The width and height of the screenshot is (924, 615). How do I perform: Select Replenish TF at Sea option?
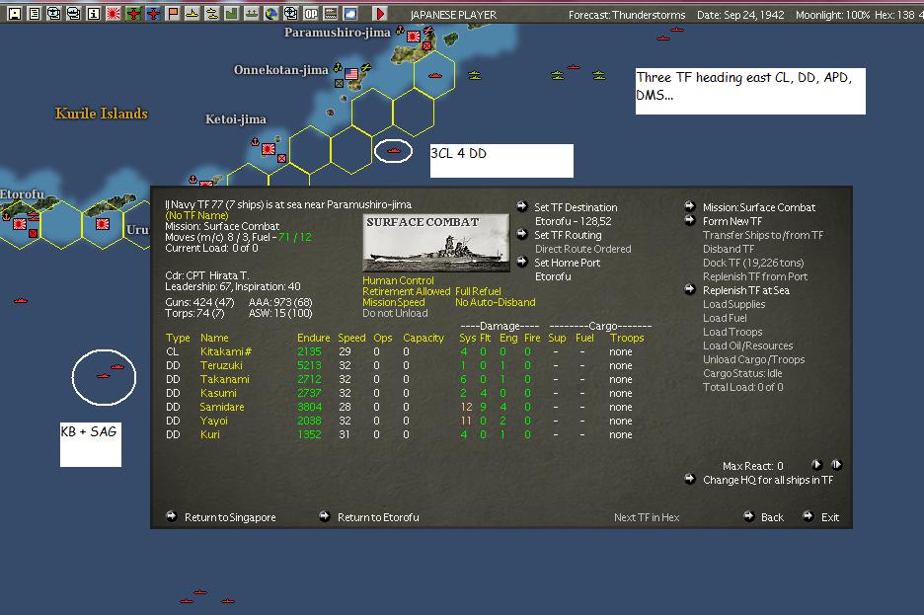(746, 290)
